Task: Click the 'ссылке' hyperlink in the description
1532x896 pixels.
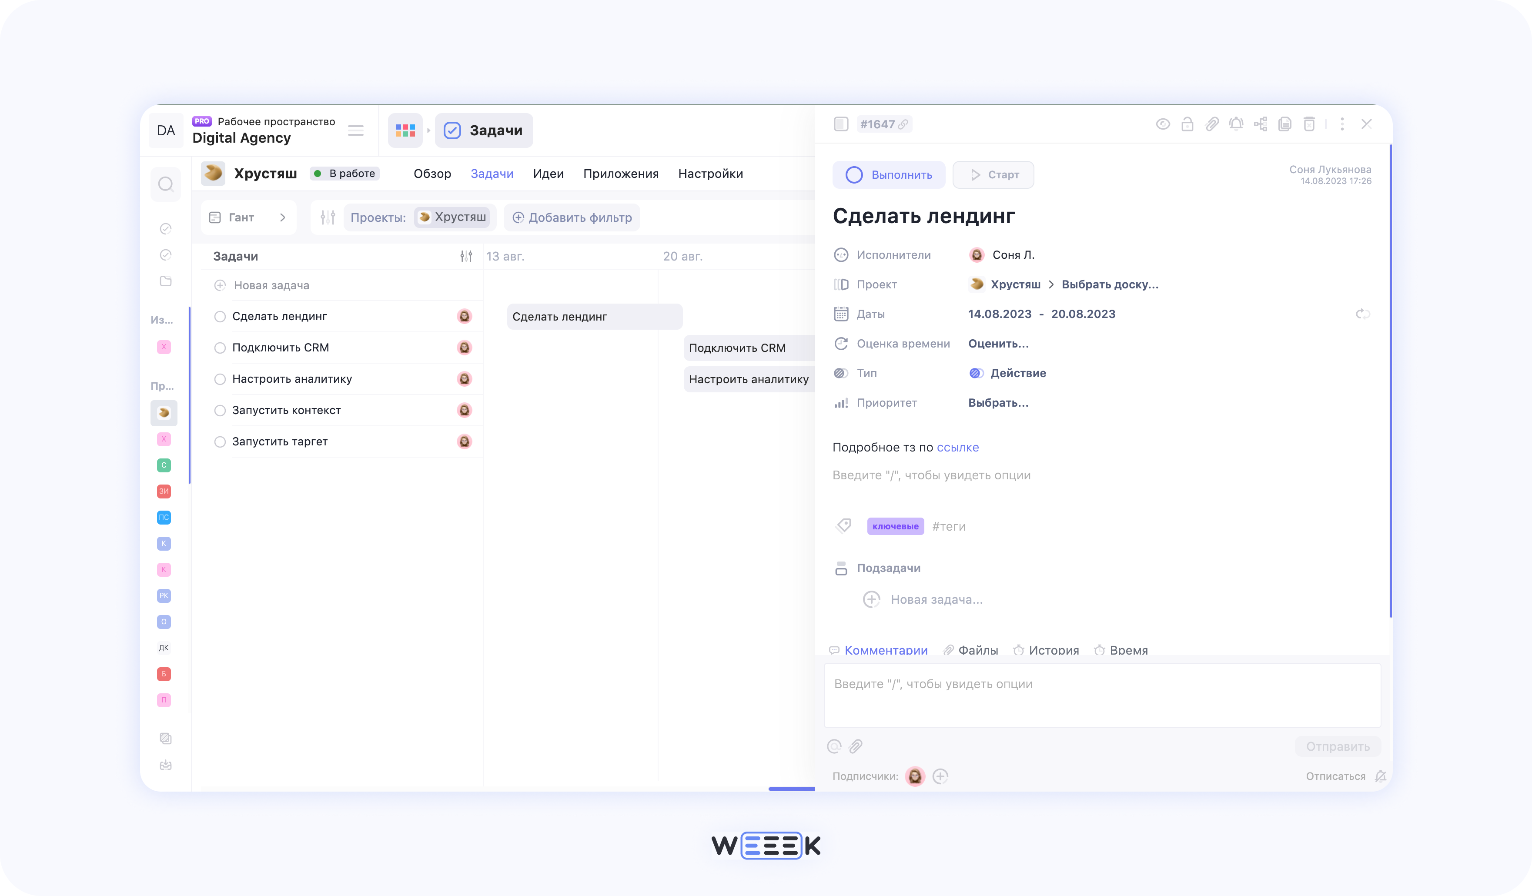Action: 958,447
